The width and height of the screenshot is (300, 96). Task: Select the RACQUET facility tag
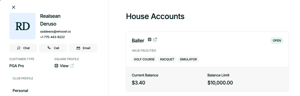tap(167, 59)
